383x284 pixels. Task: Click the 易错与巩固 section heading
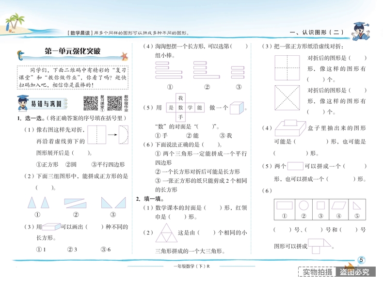(46, 104)
